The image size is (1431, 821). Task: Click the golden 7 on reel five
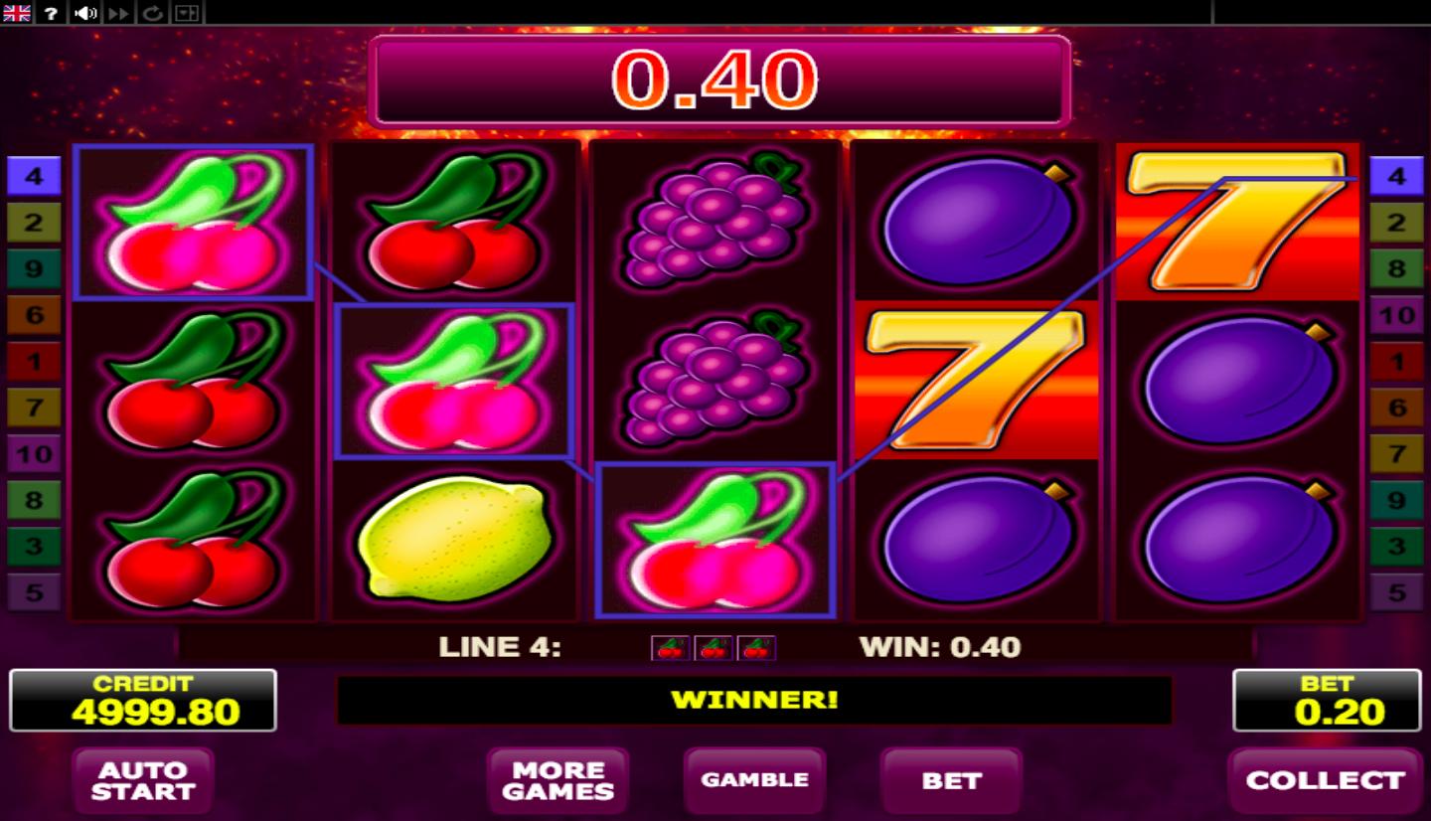click(x=1236, y=220)
